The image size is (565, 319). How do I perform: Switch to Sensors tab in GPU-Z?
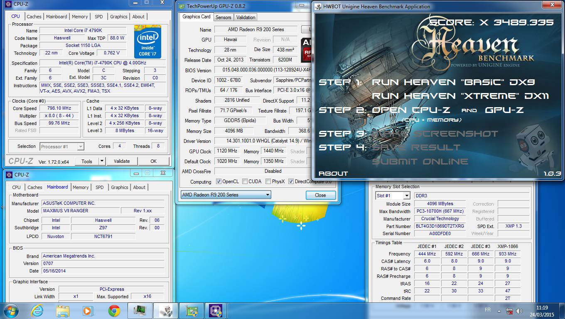click(x=224, y=17)
